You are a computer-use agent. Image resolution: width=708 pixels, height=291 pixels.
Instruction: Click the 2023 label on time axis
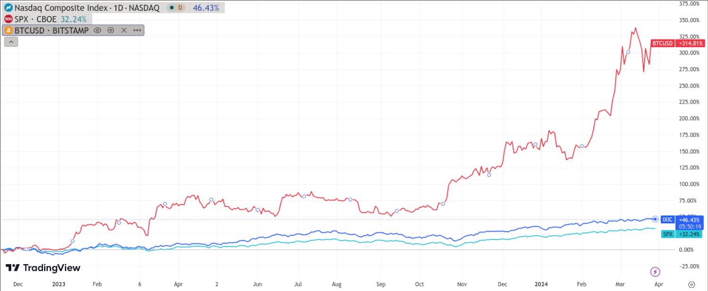(59, 284)
